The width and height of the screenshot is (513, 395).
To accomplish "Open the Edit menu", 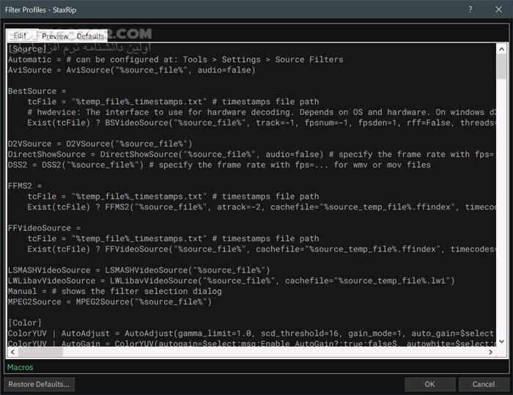I will click(x=20, y=36).
